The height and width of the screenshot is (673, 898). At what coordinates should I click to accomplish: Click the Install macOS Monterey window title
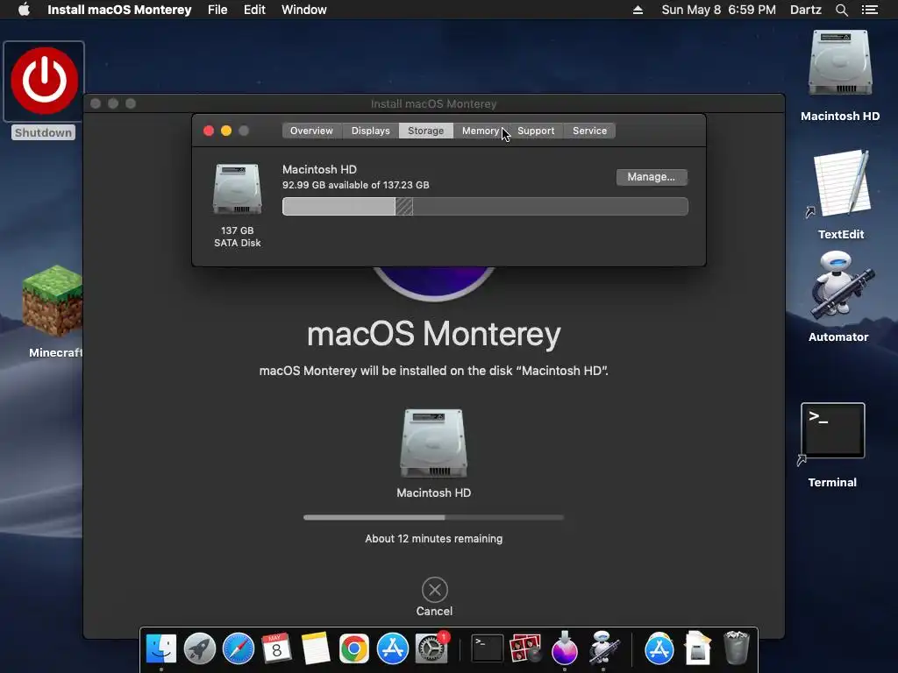point(433,103)
